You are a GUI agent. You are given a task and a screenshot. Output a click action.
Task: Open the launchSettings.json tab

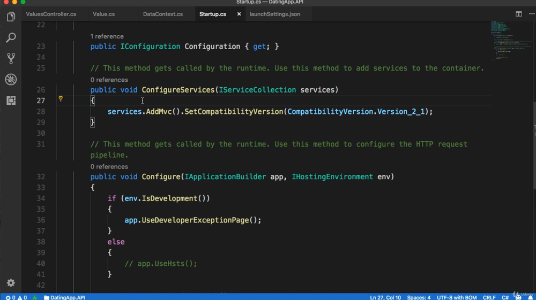tap(274, 14)
